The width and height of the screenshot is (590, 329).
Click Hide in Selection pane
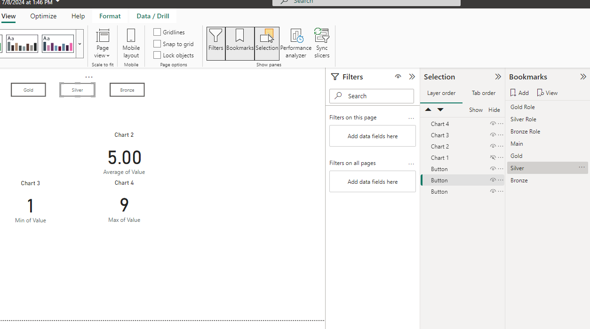[494, 110]
